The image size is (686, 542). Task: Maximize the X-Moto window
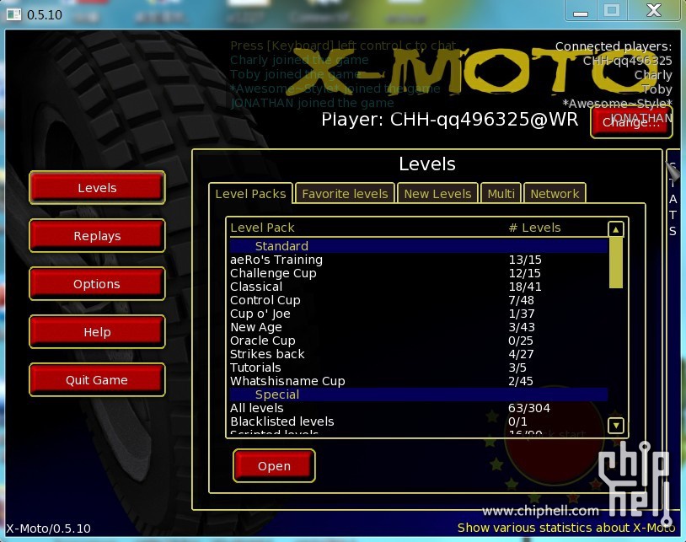point(612,11)
